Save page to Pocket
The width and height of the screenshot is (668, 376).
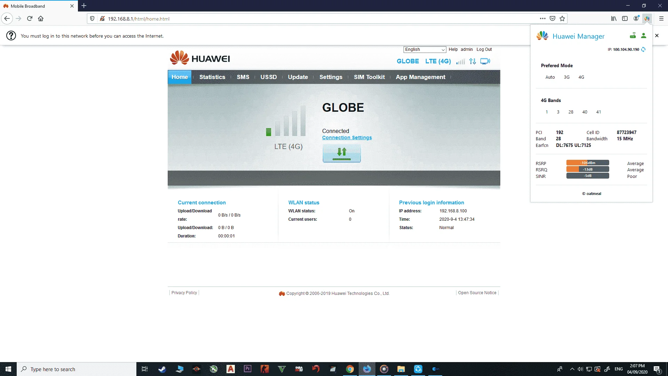(552, 18)
